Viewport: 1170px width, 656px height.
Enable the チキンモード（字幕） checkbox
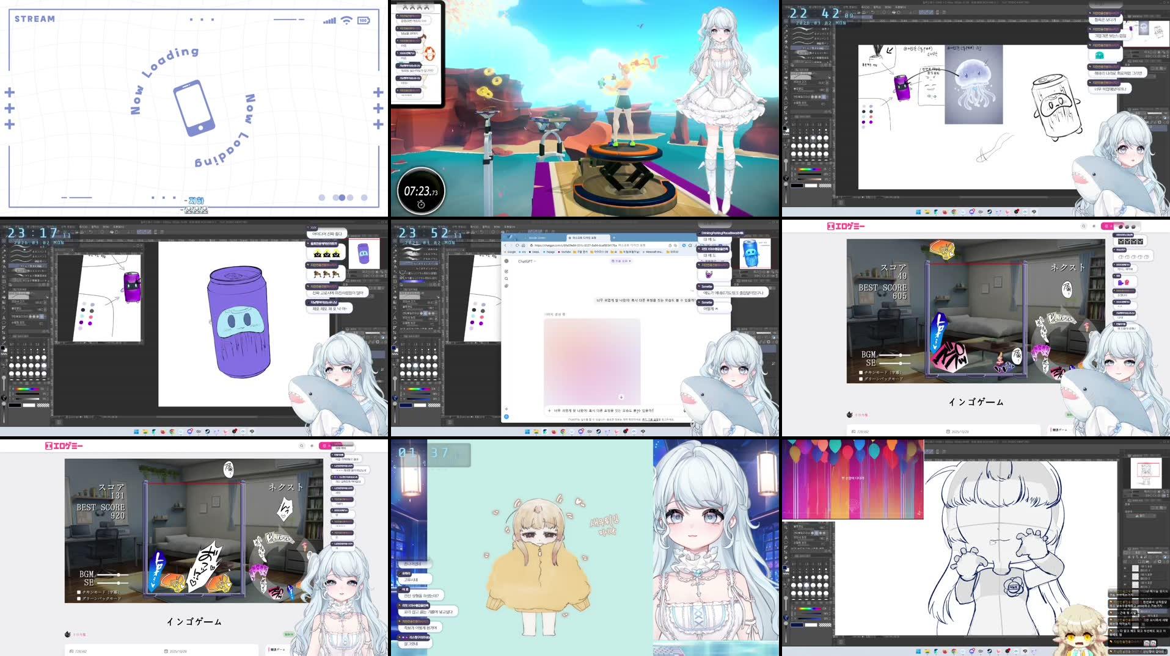[861, 372]
